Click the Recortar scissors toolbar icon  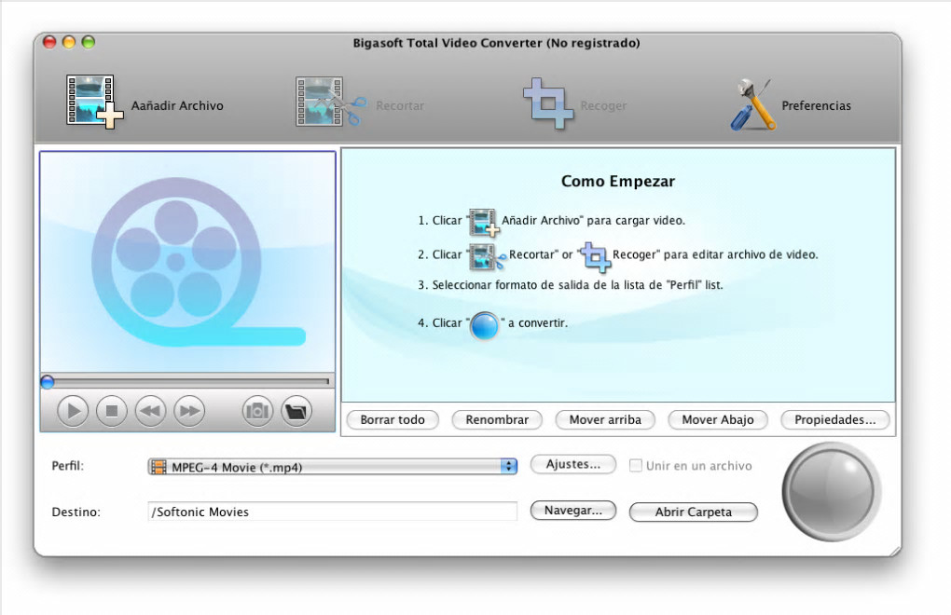pos(331,102)
